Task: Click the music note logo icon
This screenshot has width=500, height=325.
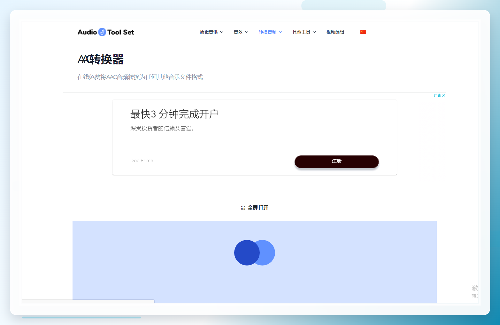Action: [102, 32]
